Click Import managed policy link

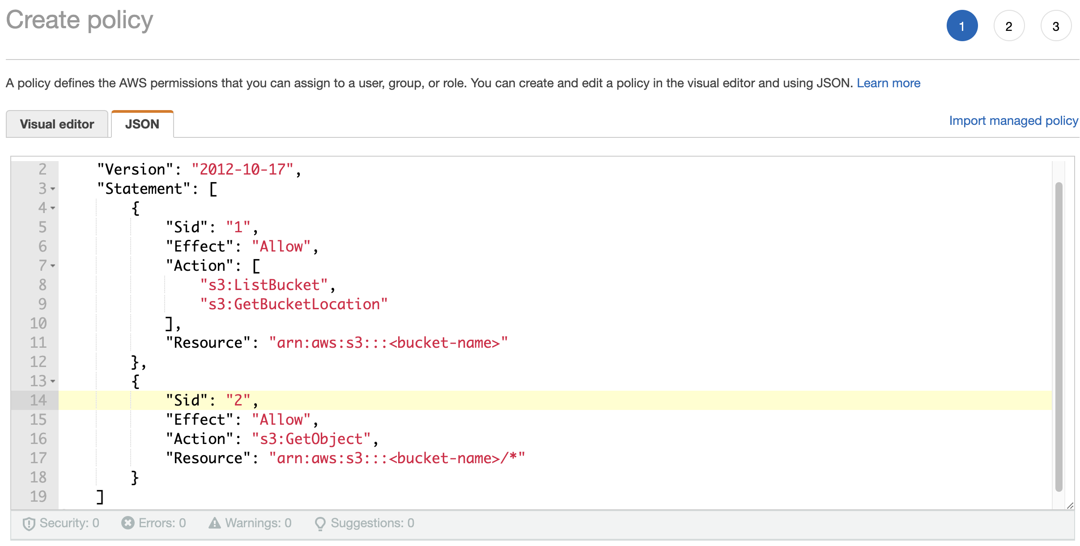pyautogui.click(x=1013, y=121)
